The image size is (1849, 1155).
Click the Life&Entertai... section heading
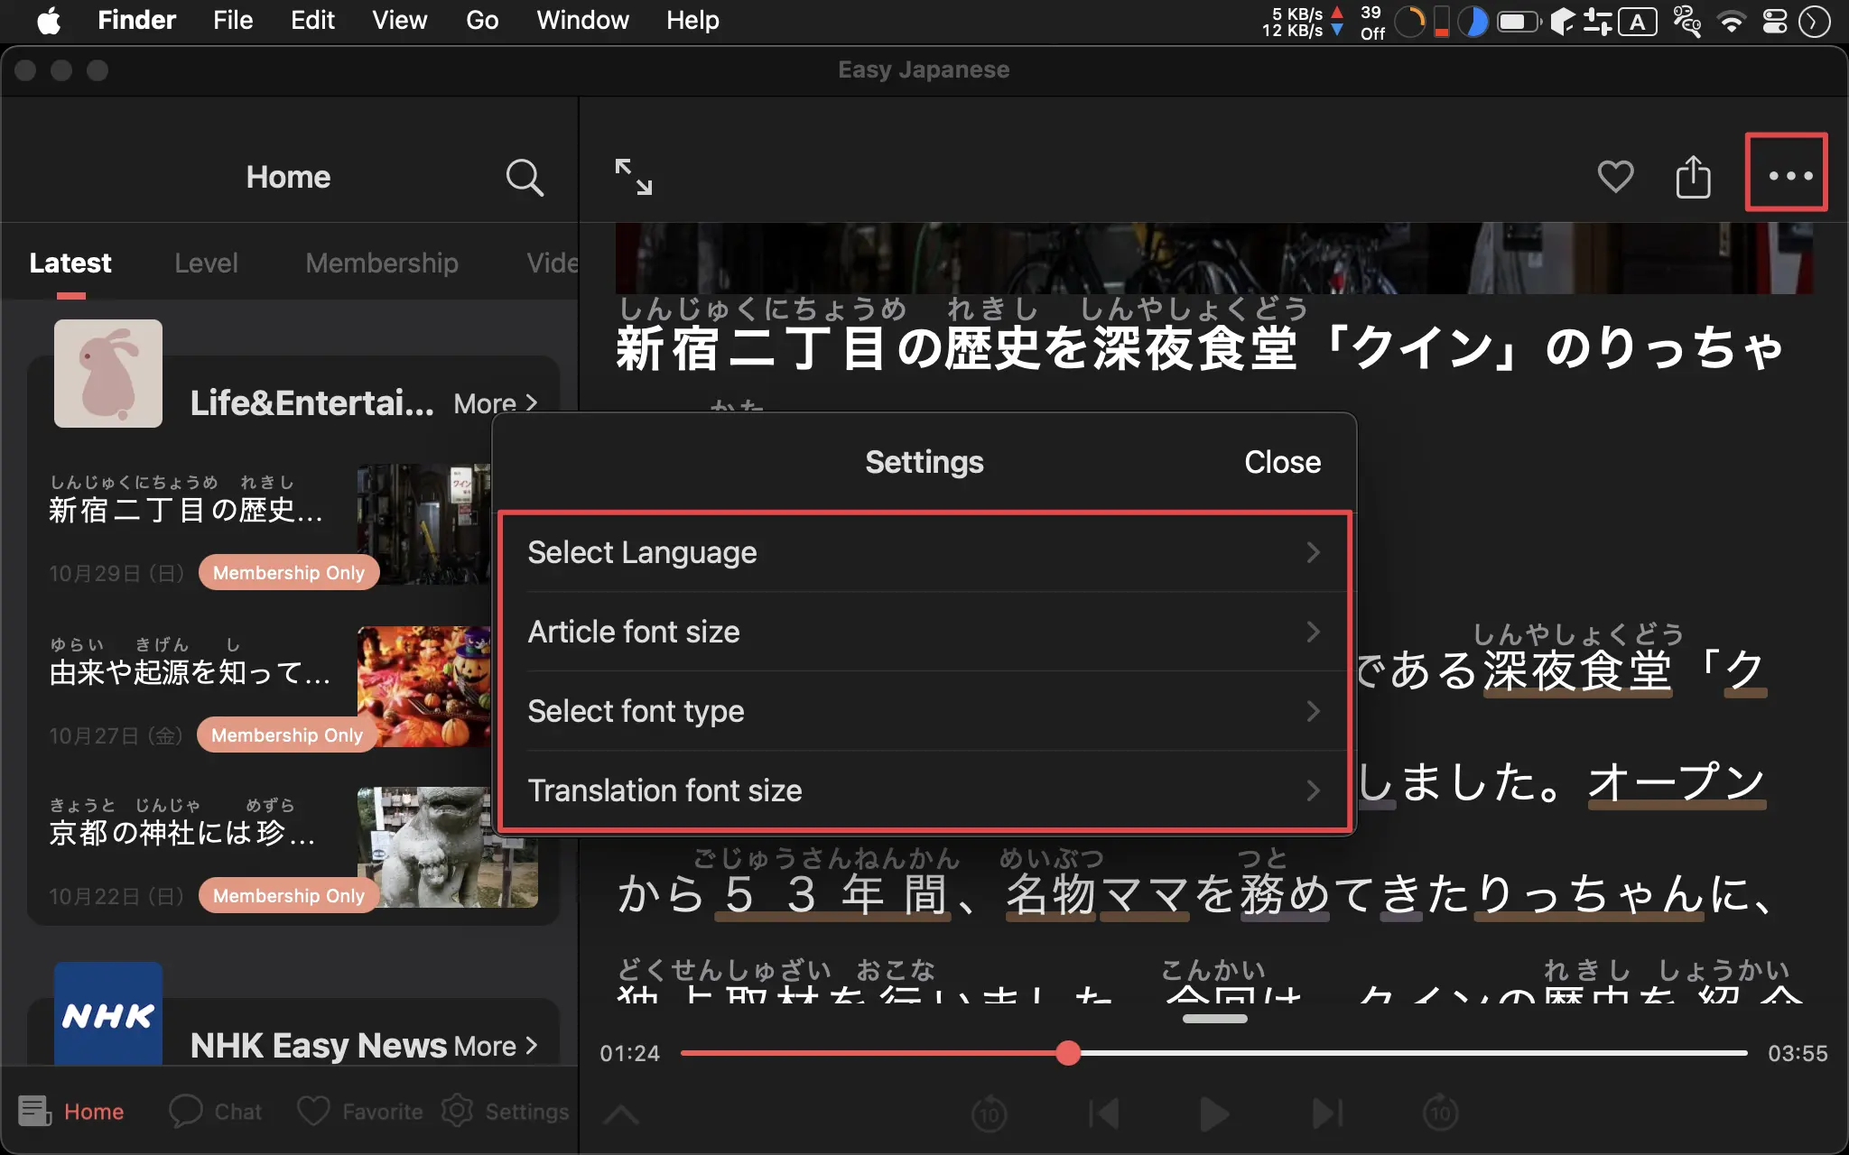(x=311, y=403)
